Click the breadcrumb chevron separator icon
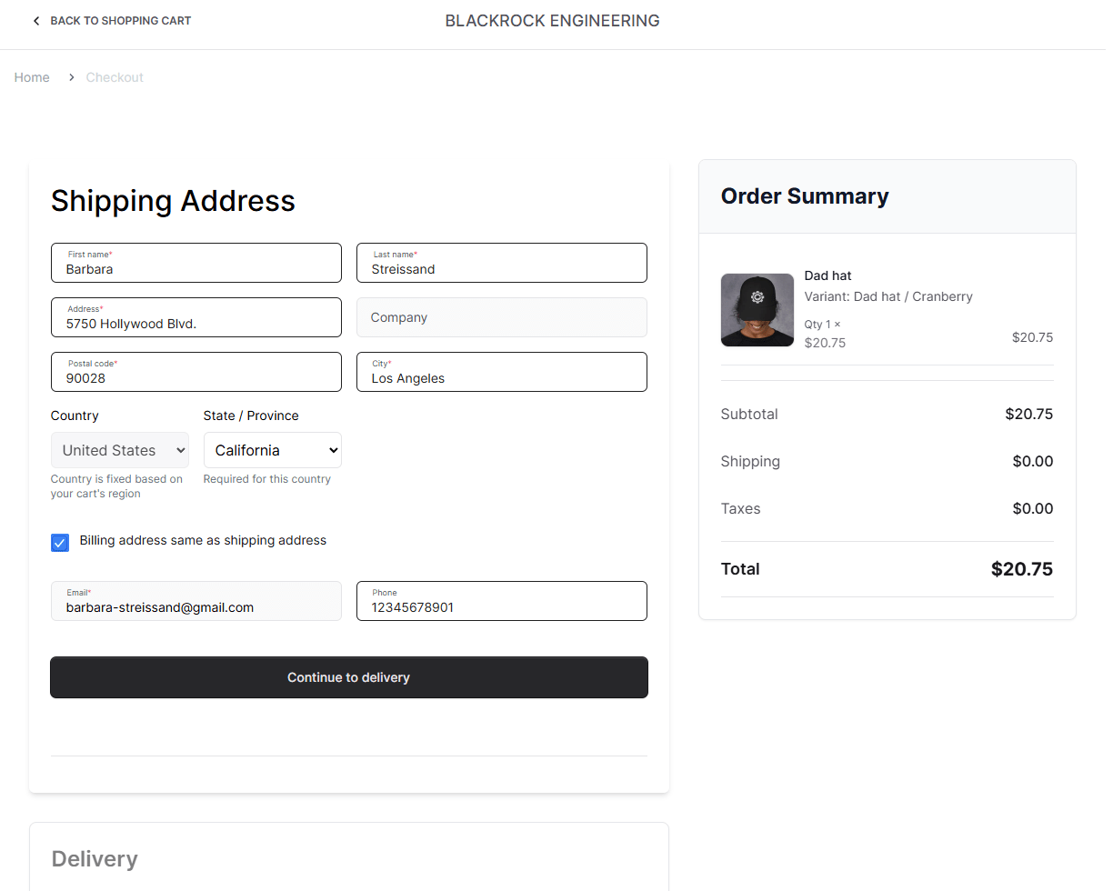 (x=71, y=77)
